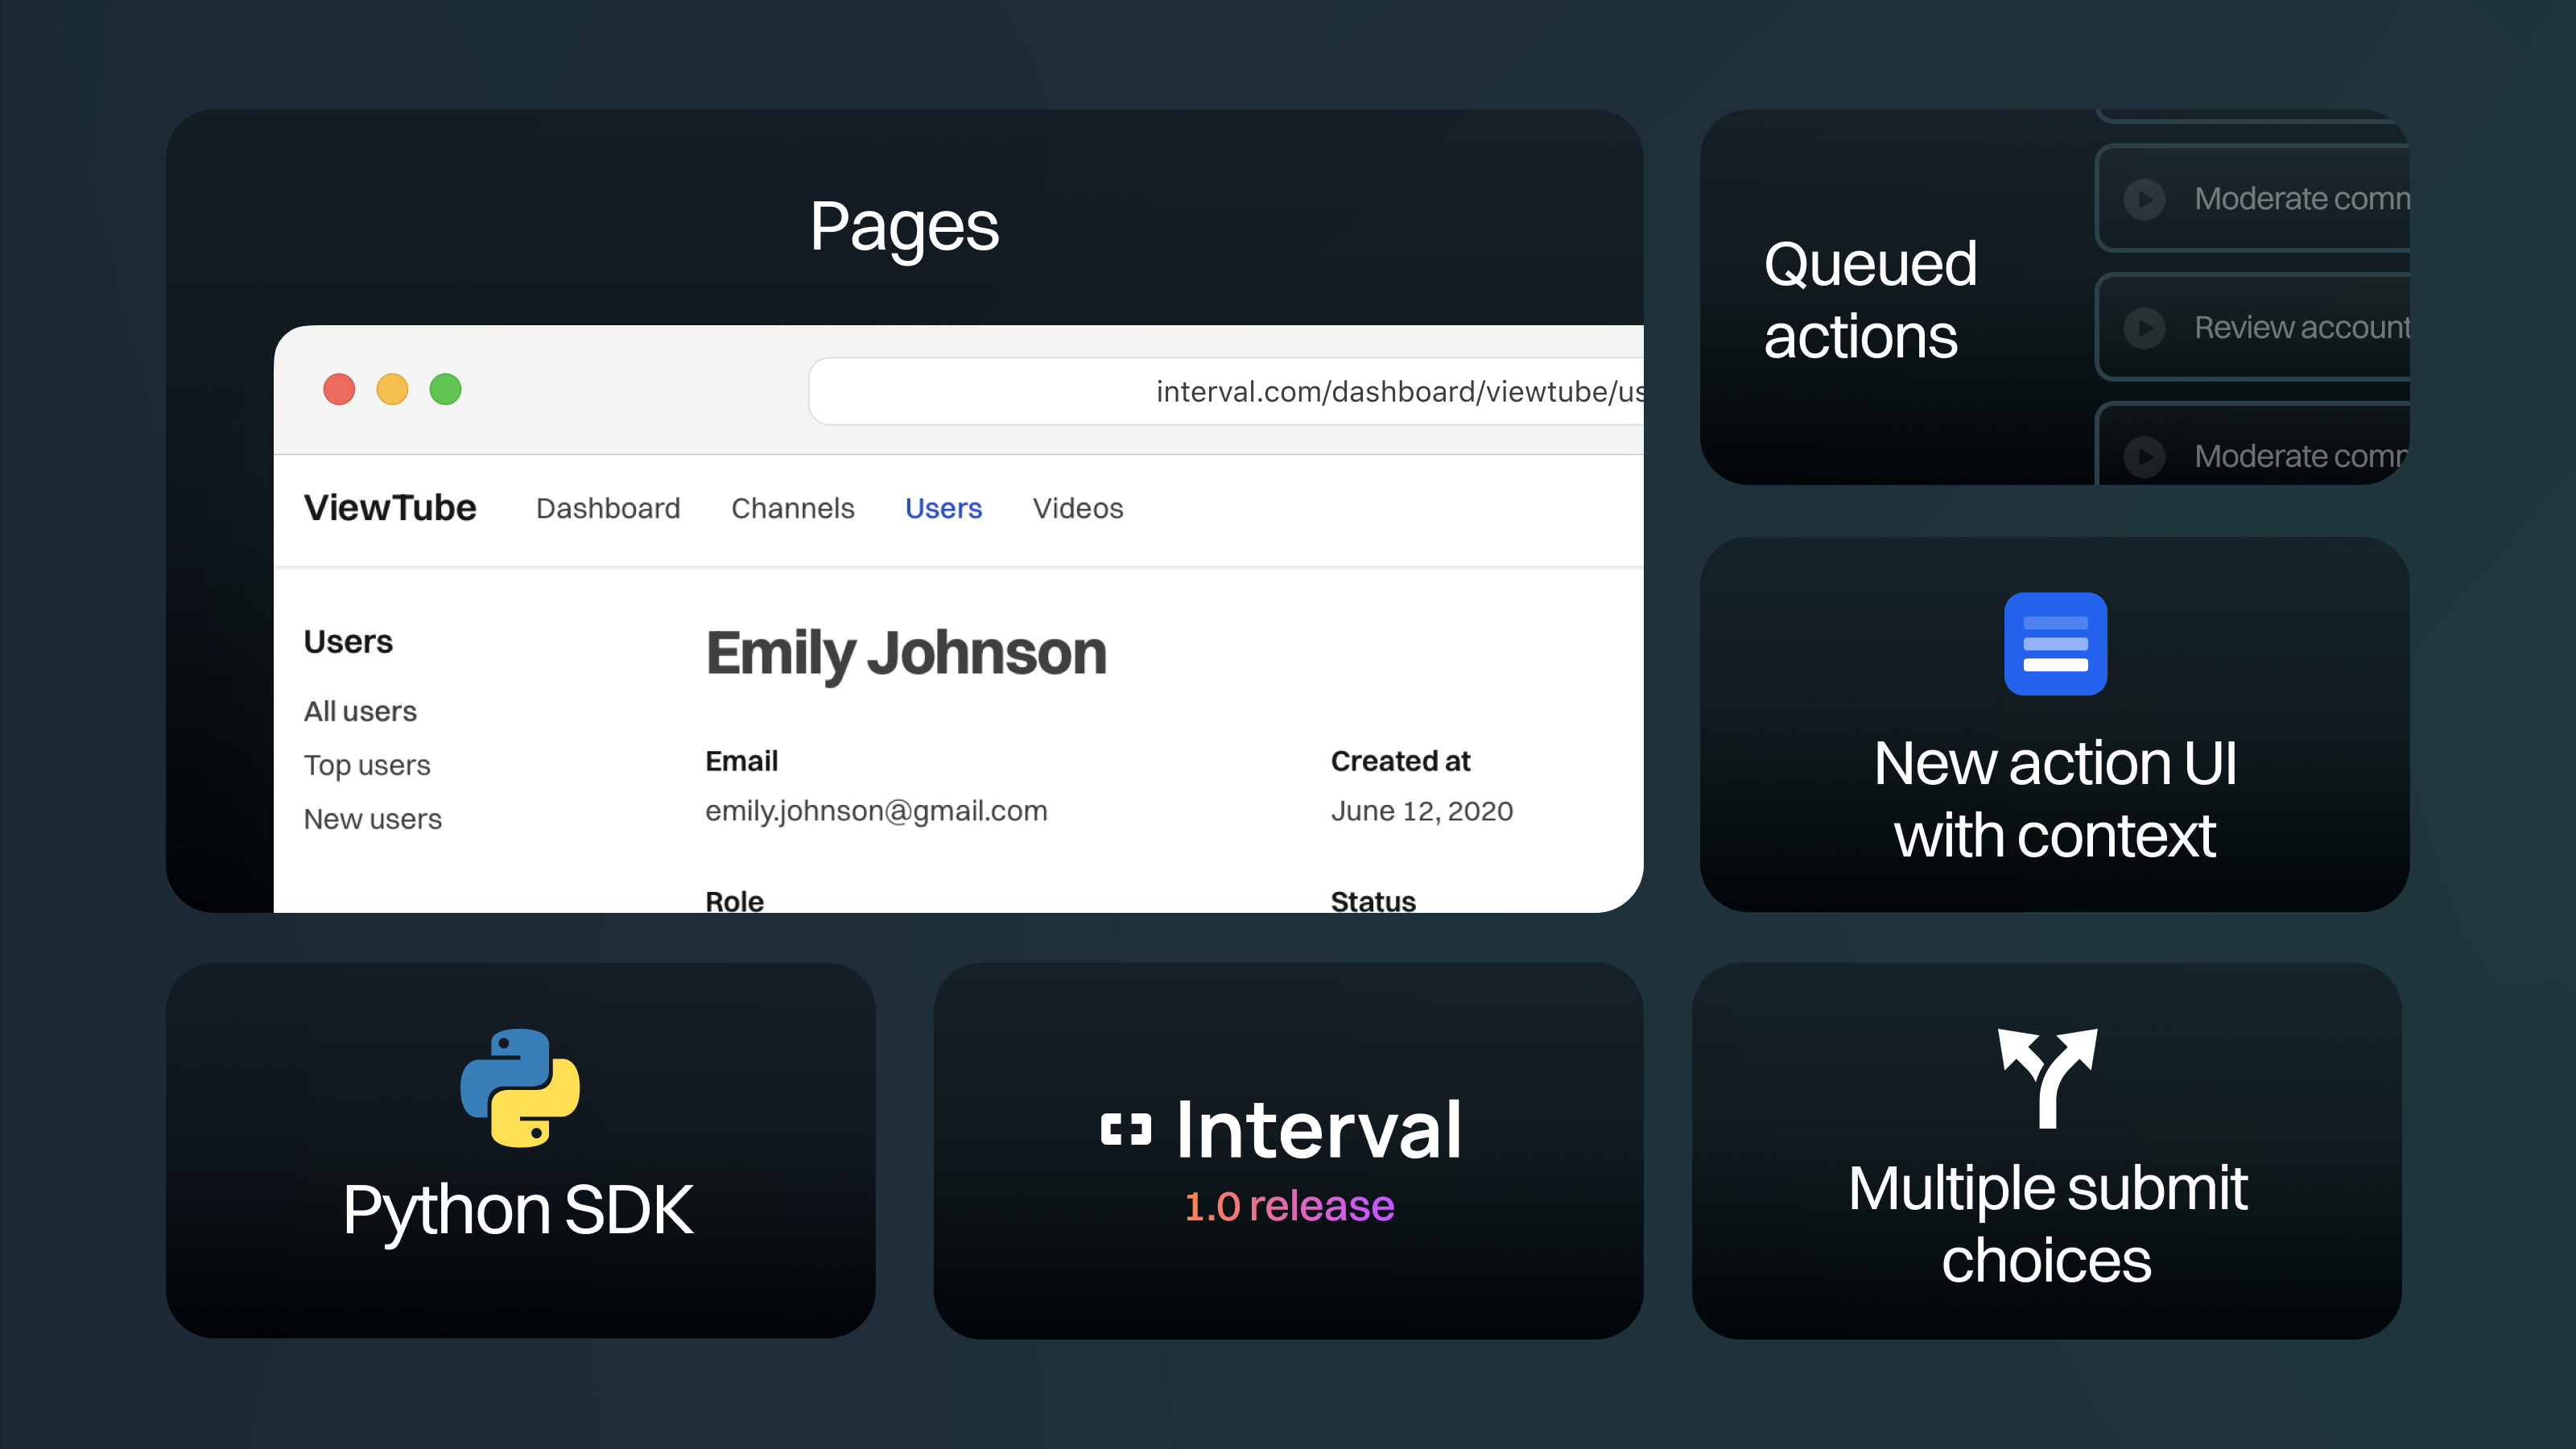This screenshot has height=1449, width=2576.
Task: Go to the Videos nav tab
Action: coord(1077,508)
